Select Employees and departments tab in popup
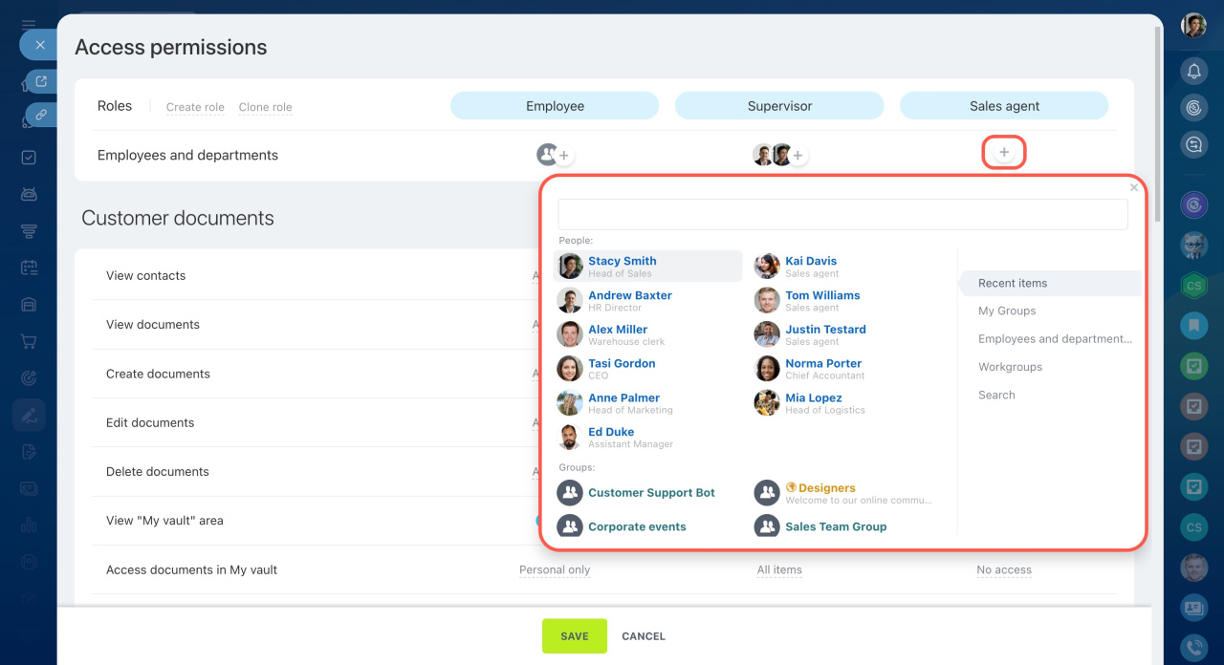Image resolution: width=1224 pixels, height=665 pixels. point(1055,338)
